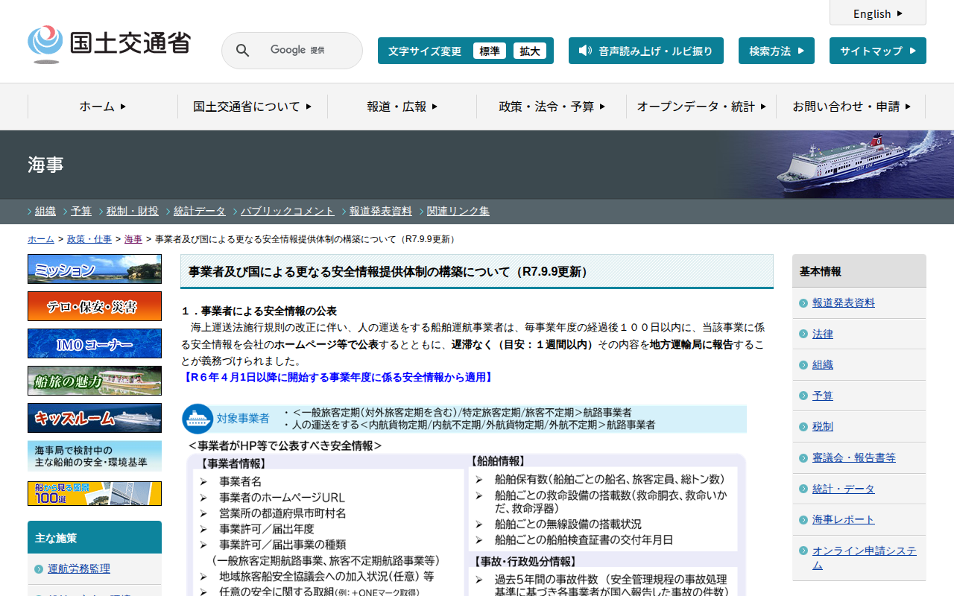Expand the 政策・法令・予算 menu
954x596 pixels.
coord(552,107)
